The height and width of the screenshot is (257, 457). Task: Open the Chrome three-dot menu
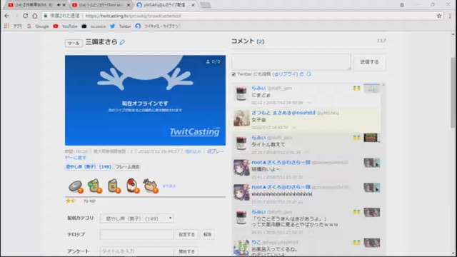click(451, 16)
